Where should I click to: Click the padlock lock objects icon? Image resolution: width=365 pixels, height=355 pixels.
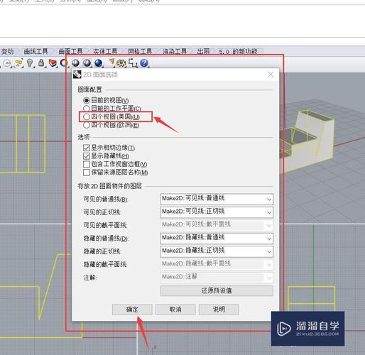pos(41,63)
